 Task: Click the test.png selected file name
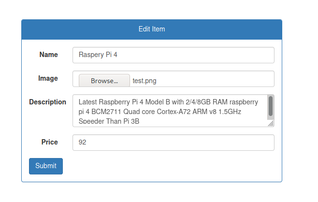[x=145, y=81]
